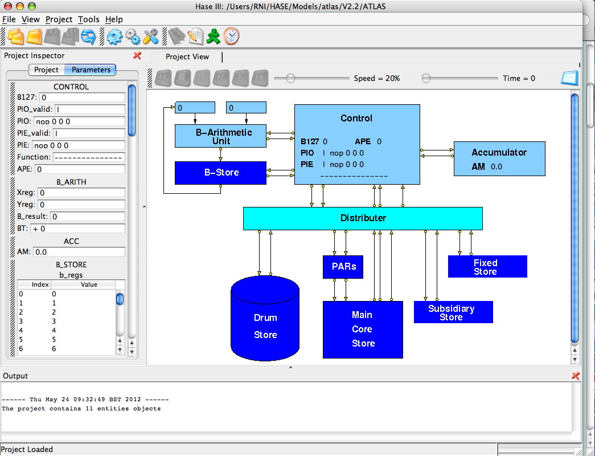Image resolution: width=595 pixels, height=456 pixels.
Task: Select the blue refresh/reload project icon
Action: pos(89,36)
